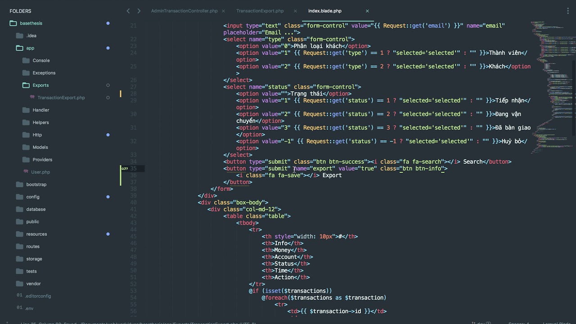Click the <th>Account</th> line
The height and width of the screenshot is (324, 576).
[288, 257]
